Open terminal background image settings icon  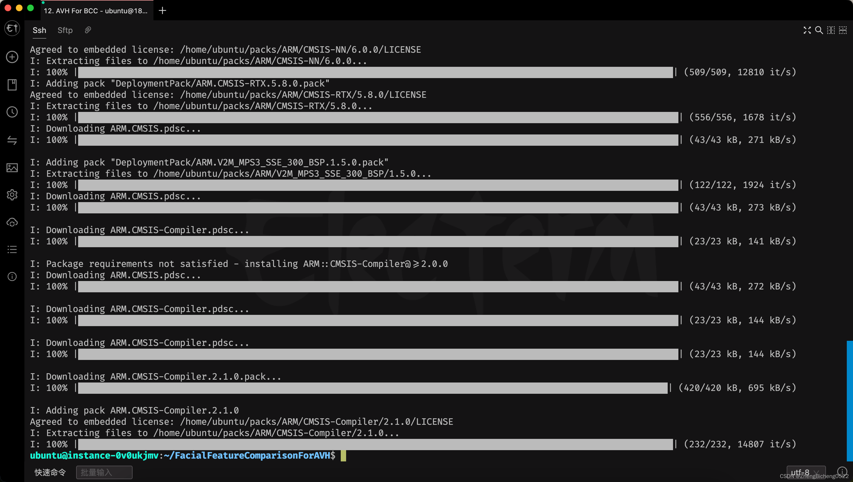[x=12, y=167]
